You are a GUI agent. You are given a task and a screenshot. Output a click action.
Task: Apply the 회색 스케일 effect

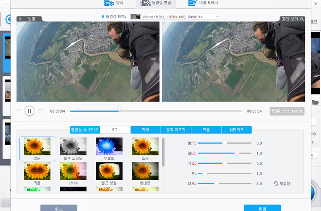(73, 149)
